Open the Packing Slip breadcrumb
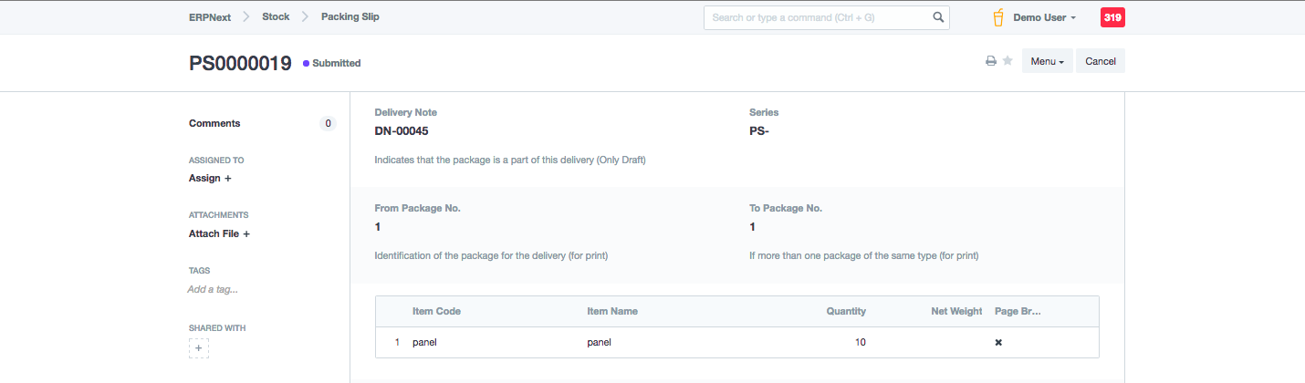Viewport: 1305px width, 383px height. coord(350,17)
